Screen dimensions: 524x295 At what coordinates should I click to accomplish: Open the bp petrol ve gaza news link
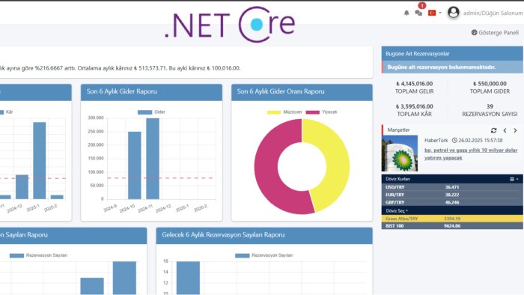471,154
